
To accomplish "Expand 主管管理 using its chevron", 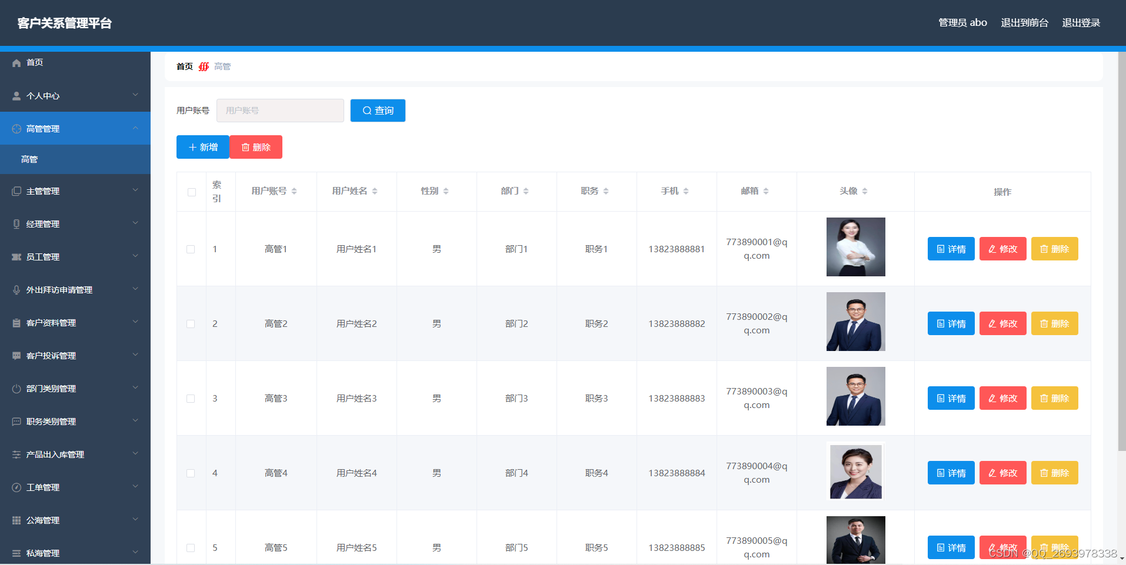I will [135, 190].
